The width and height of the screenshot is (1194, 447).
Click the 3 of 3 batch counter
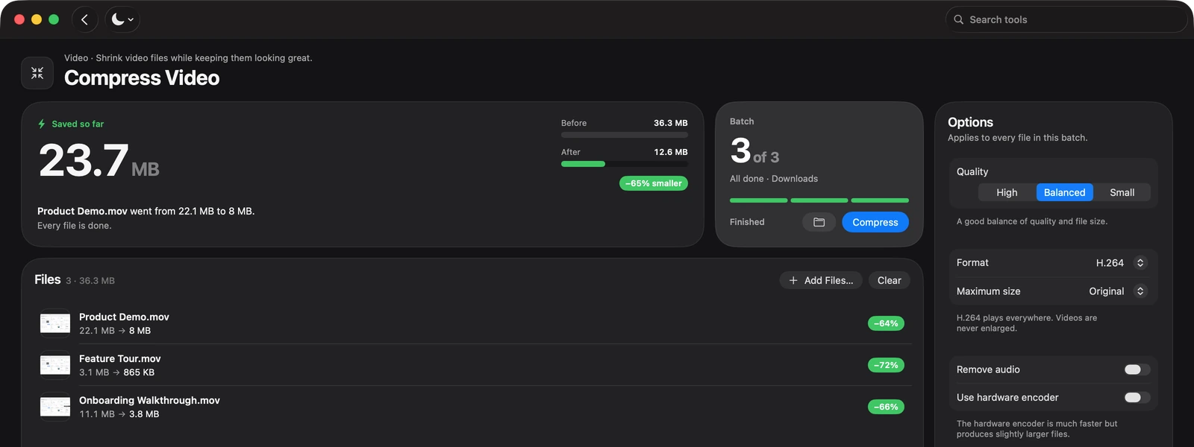(754, 151)
